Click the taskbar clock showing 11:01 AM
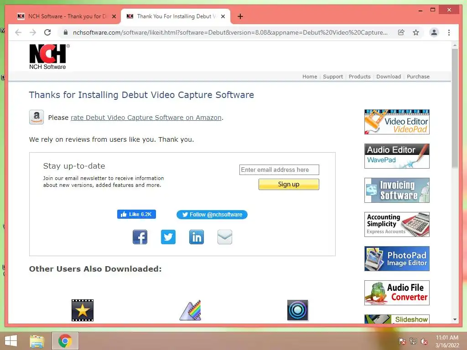 [447, 341]
